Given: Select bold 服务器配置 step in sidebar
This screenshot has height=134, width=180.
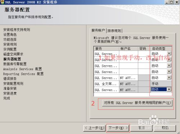Looking at the screenshot, I should tap(12, 59).
